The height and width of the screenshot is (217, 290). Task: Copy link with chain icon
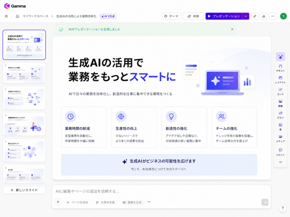[255, 16]
